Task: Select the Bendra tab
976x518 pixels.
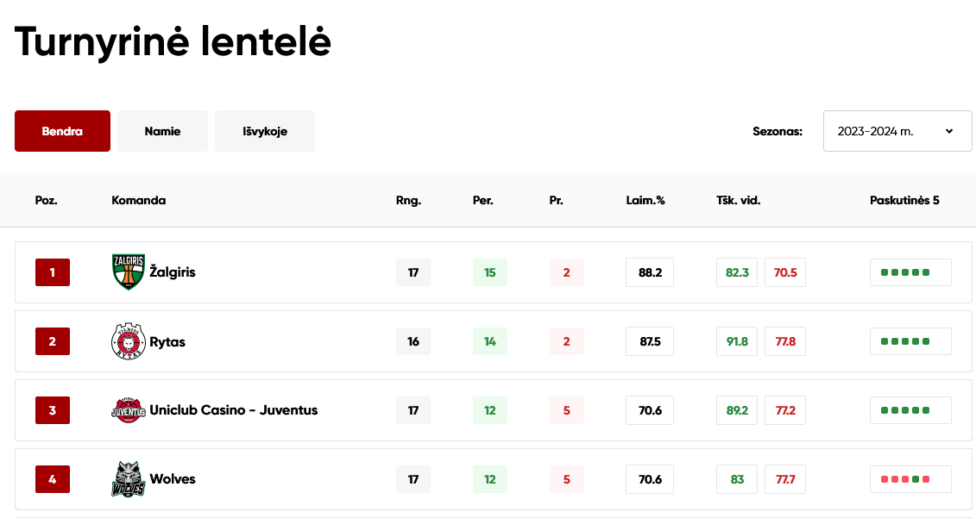Action: coord(62,131)
